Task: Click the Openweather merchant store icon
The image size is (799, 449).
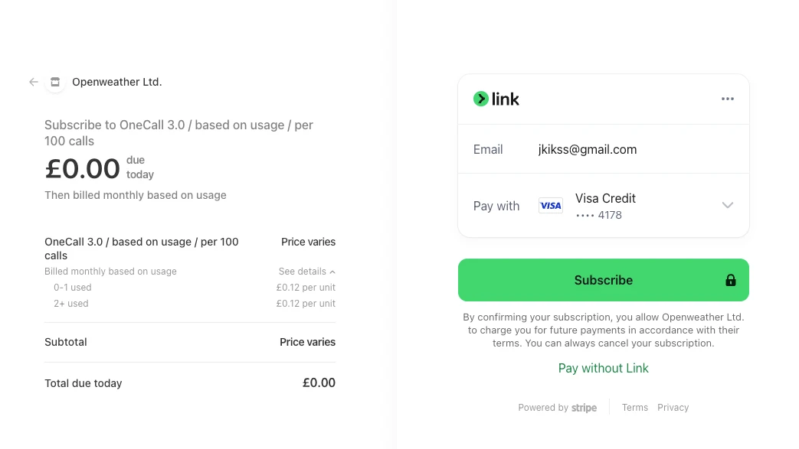Action: click(55, 82)
